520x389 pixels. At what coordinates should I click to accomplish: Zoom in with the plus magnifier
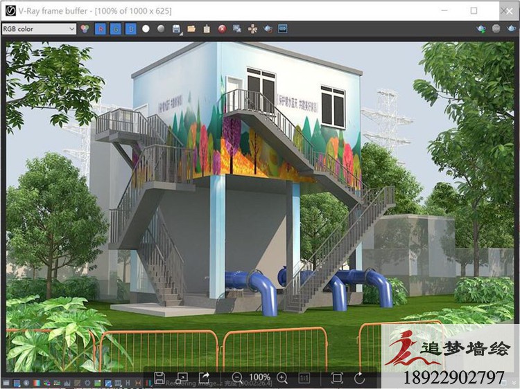point(282,378)
